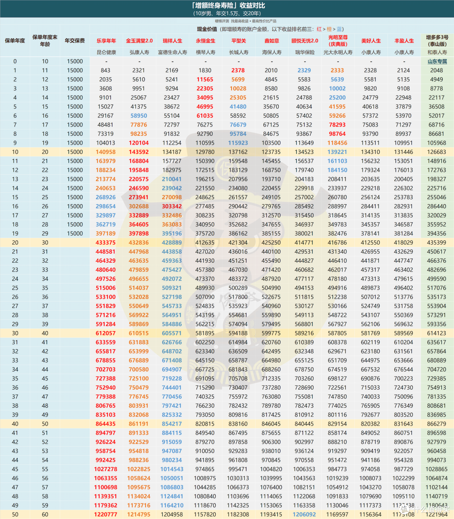This screenshot has width=454, height=519.
Task: Click the insurer name 昆仑健康
Action: (x=106, y=53)
